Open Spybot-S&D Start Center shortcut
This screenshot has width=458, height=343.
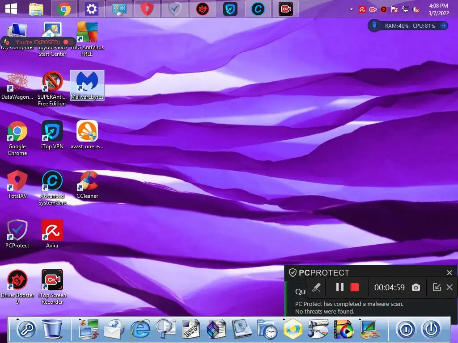(x=52, y=39)
